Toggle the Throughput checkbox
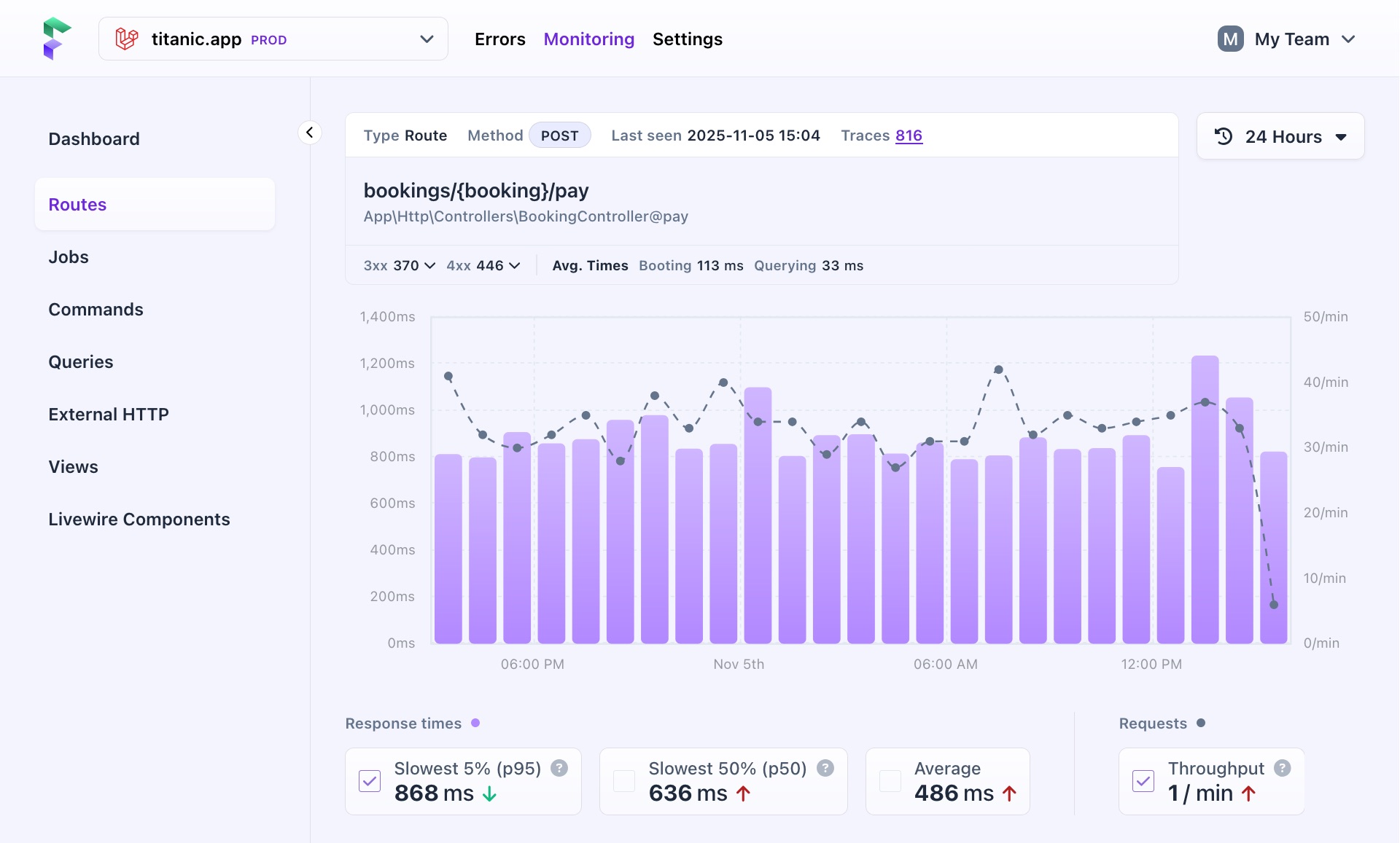 pyautogui.click(x=1143, y=781)
